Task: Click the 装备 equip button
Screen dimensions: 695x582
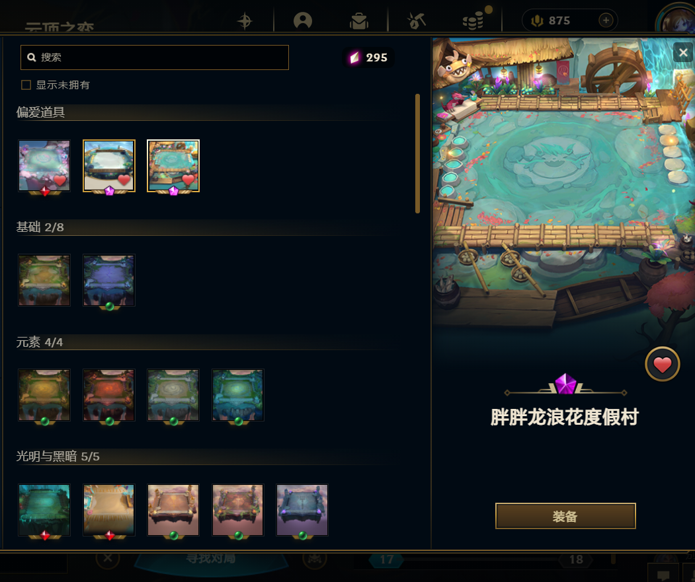Action: coord(565,516)
